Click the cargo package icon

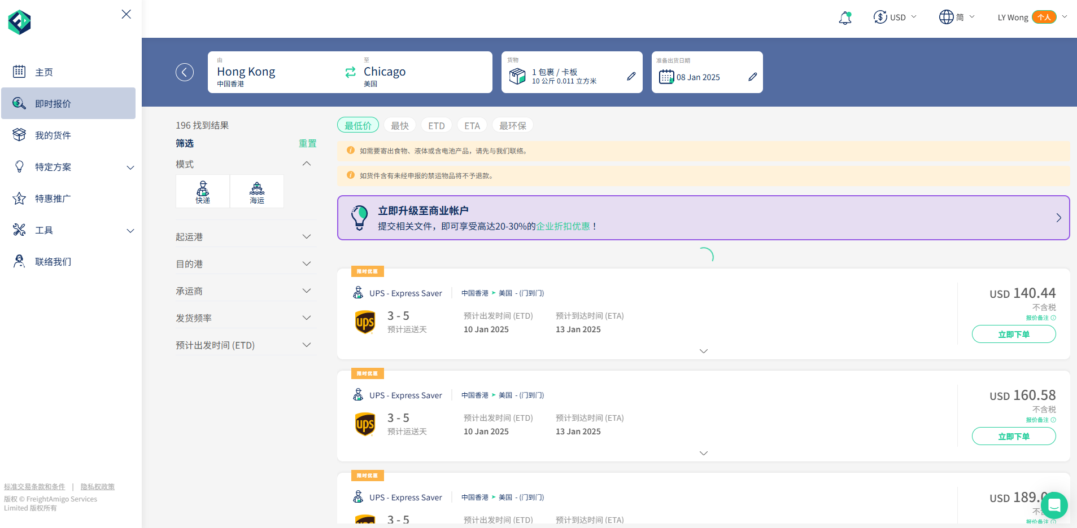tap(517, 76)
